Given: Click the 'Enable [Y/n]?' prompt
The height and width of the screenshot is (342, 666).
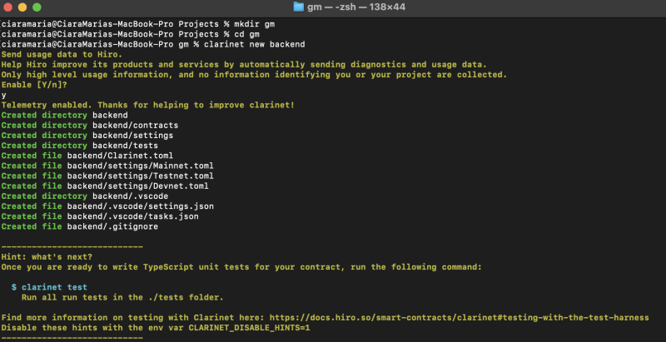Looking at the screenshot, I should [x=34, y=85].
